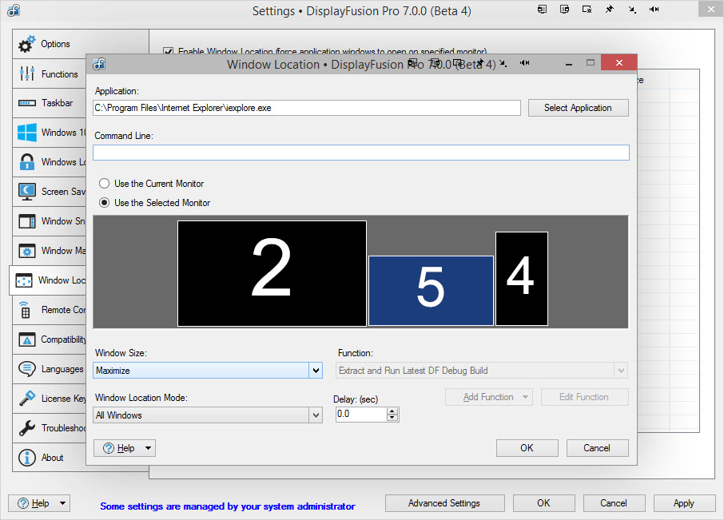This screenshot has width=724, height=520.
Task: Click the Screen Saver monitor icon
Action: pyautogui.click(x=27, y=192)
